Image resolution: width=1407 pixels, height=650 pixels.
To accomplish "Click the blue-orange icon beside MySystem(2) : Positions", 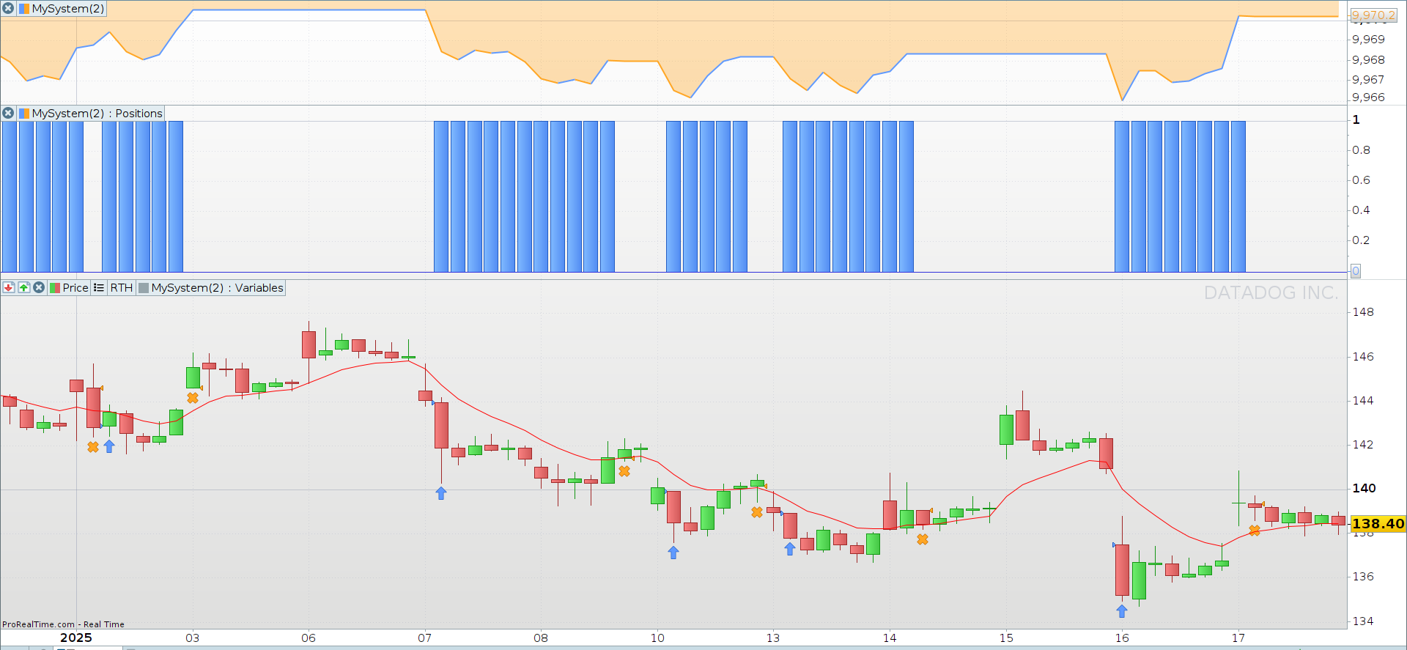I will [x=24, y=113].
